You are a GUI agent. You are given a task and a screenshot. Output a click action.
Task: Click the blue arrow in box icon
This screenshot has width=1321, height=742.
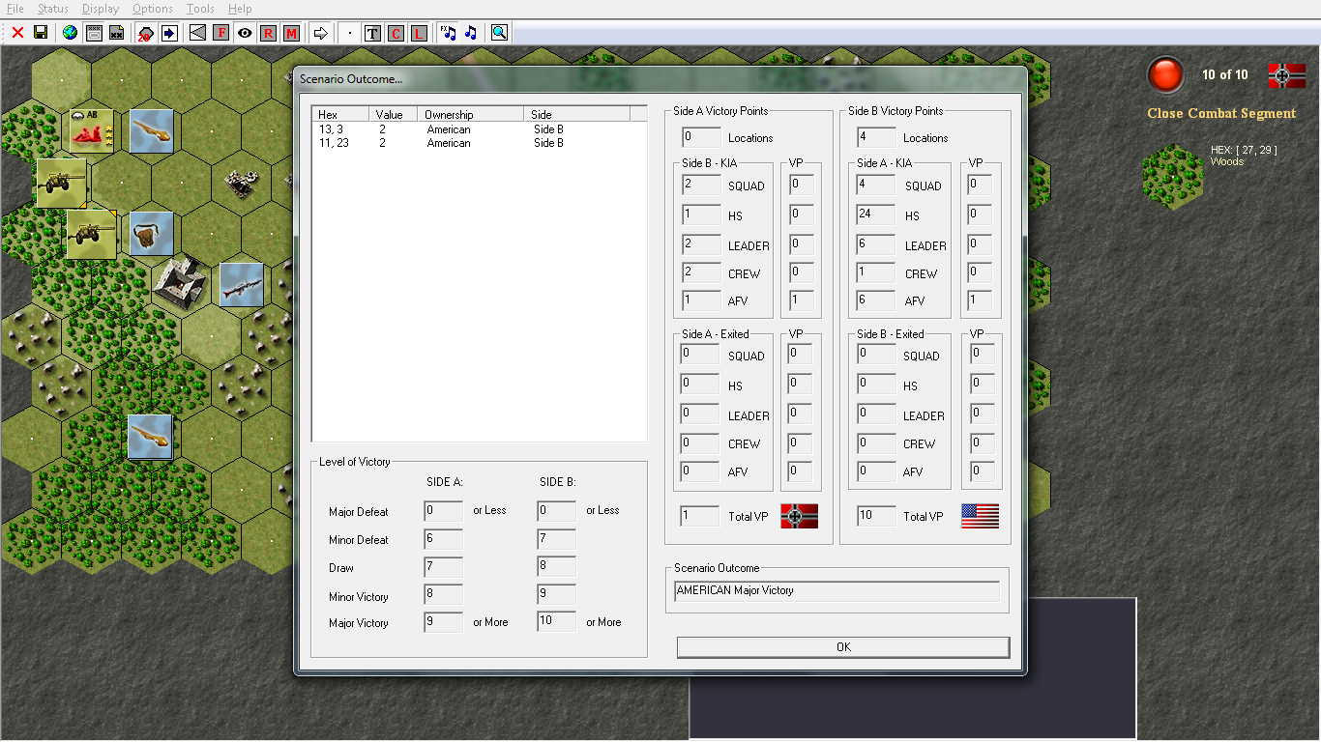pos(169,33)
